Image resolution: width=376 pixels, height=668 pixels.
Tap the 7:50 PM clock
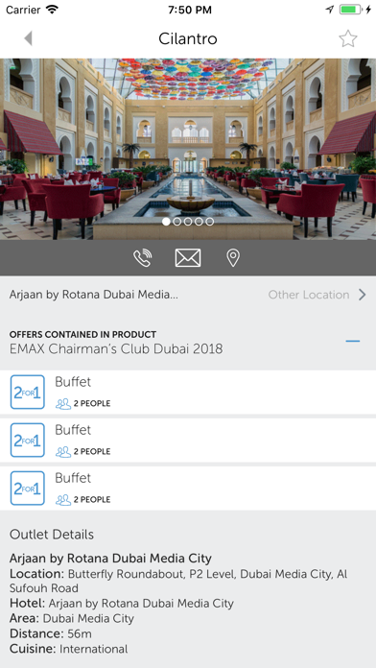click(190, 10)
